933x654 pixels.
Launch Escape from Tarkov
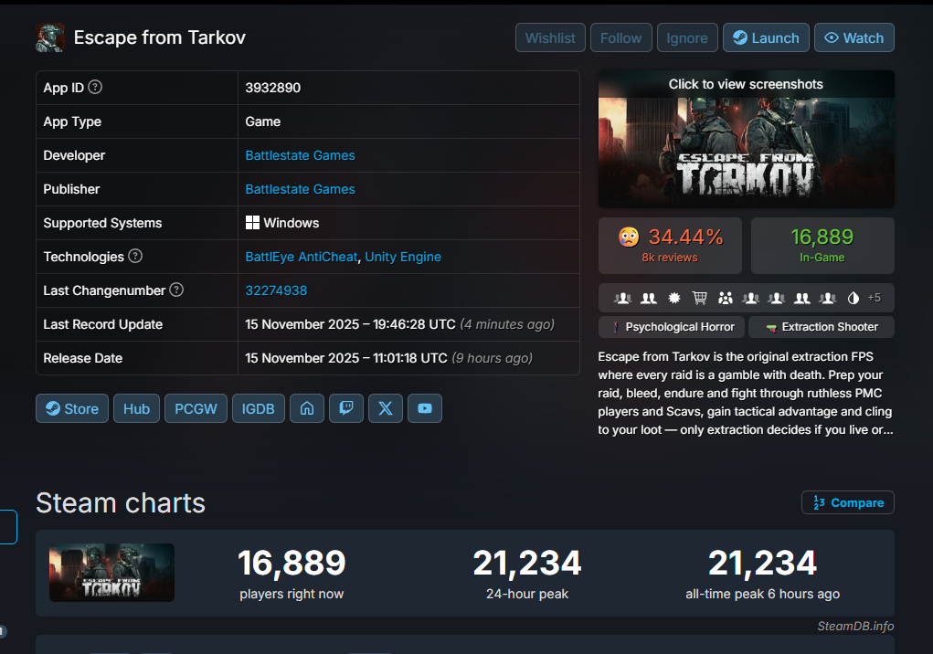[766, 38]
